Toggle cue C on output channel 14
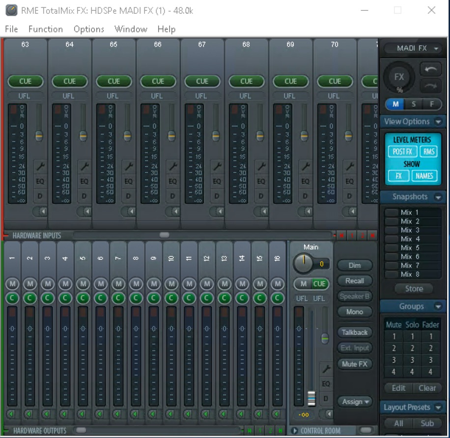Viewport: 450px width, 438px height. 242,298
